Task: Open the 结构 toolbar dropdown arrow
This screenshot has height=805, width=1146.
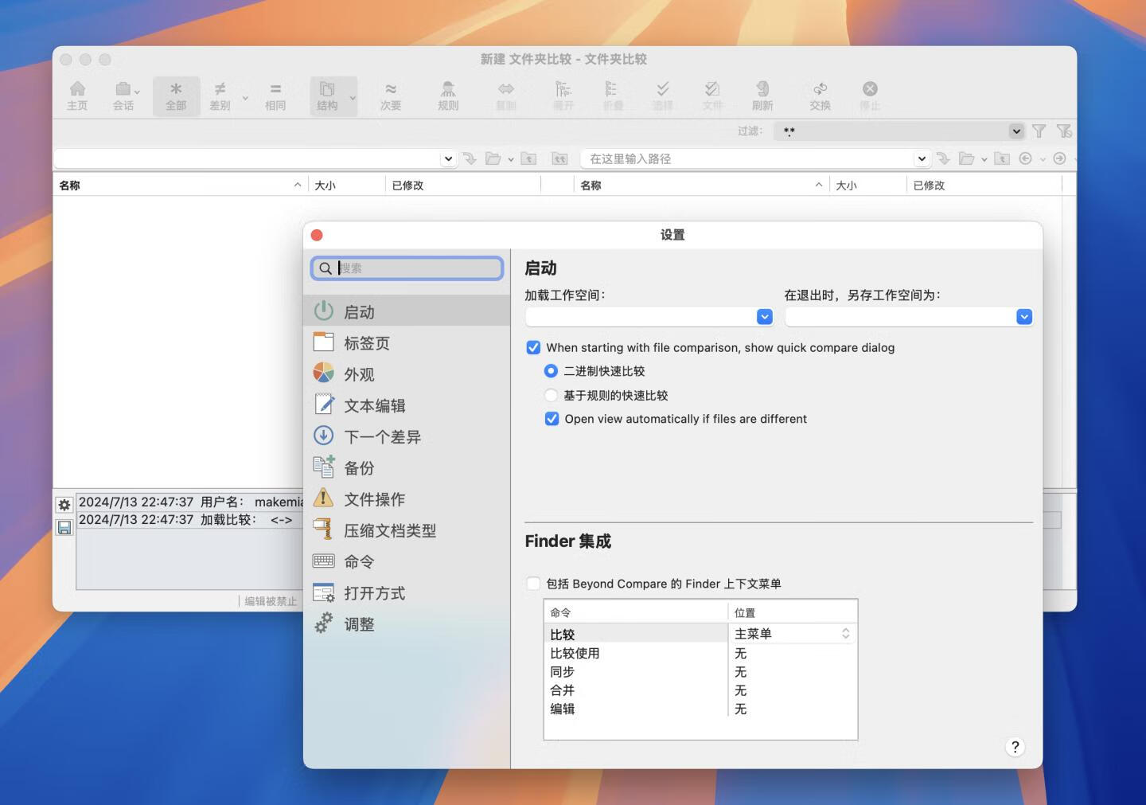Action: [x=353, y=99]
